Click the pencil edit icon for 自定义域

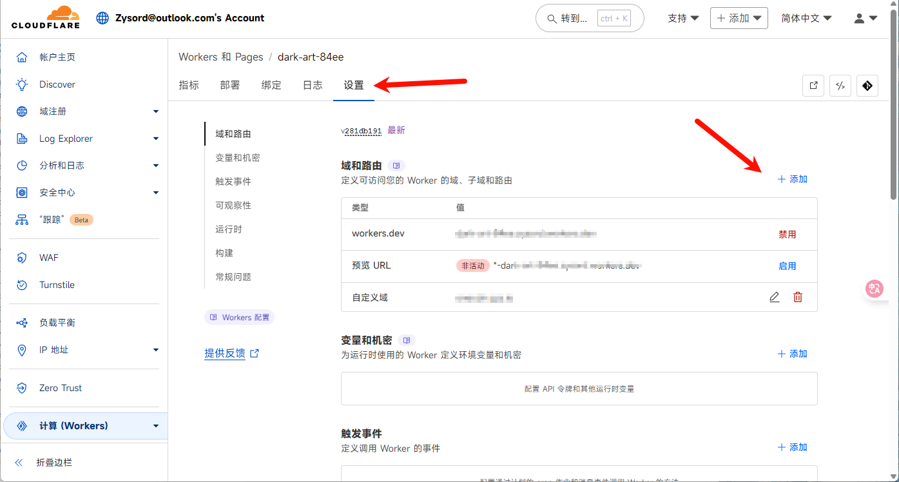click(x=774, y=297)
